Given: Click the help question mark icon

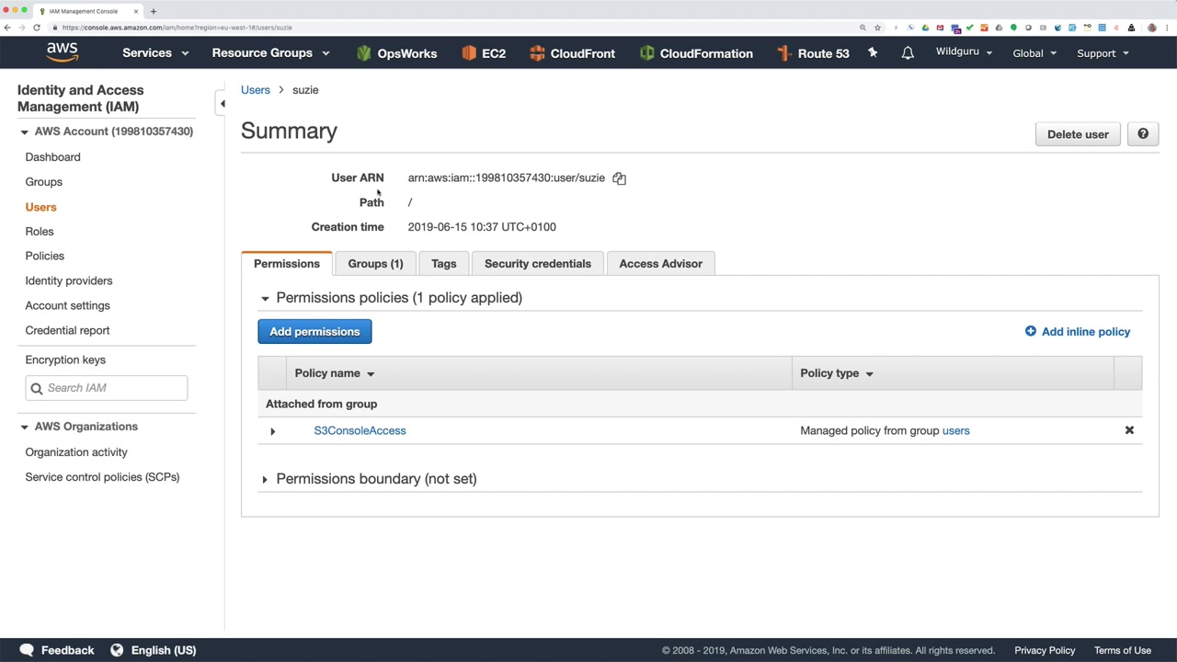Looking at the screenshot, I should (x=1143, y=134).
